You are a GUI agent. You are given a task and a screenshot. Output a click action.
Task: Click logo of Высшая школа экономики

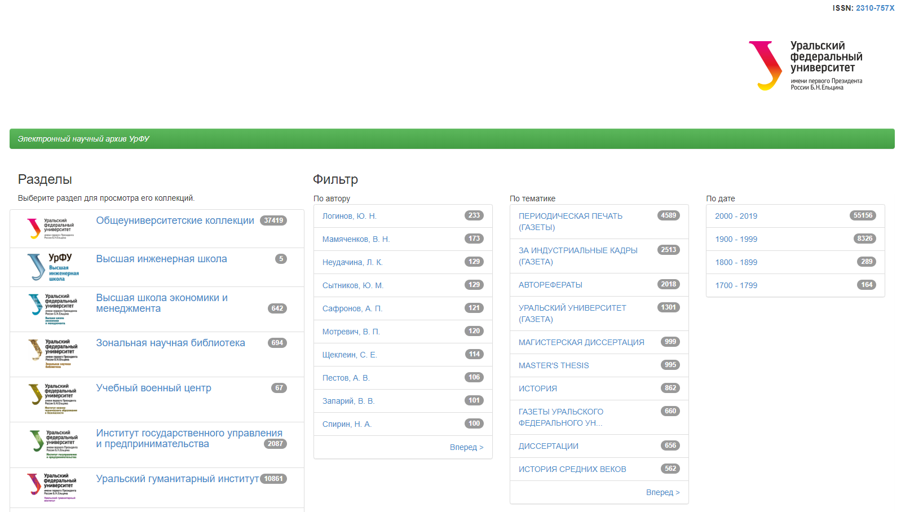pyautogui.click(x=53, y=309)
